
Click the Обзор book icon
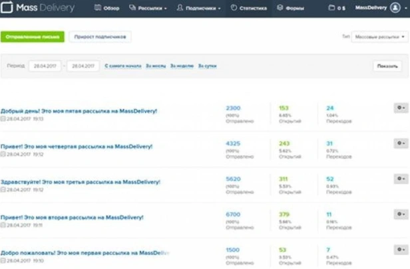[98, 8]
